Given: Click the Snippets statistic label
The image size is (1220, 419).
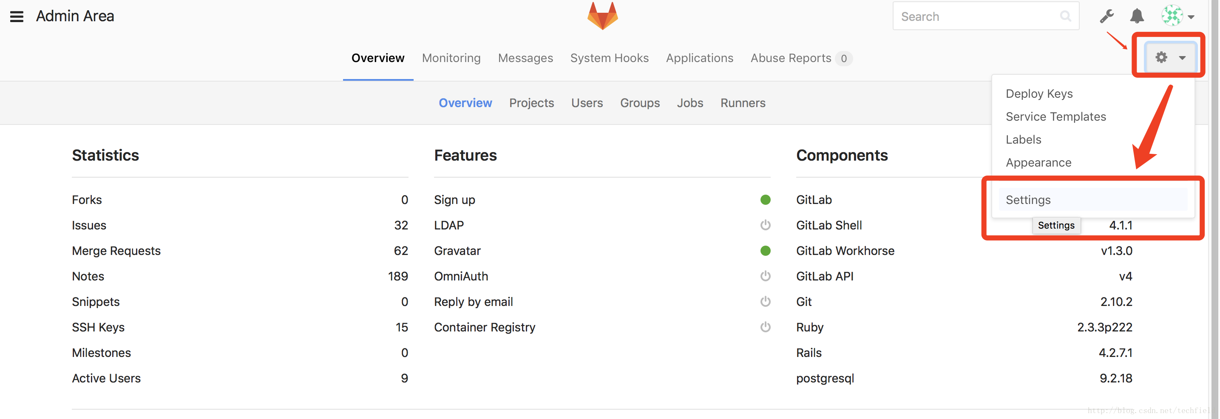Looking at the screenshot, I should click(96, 302).
